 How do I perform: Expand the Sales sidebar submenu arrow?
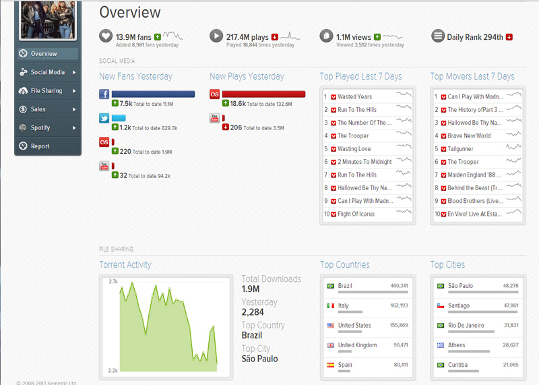(74, 109)
